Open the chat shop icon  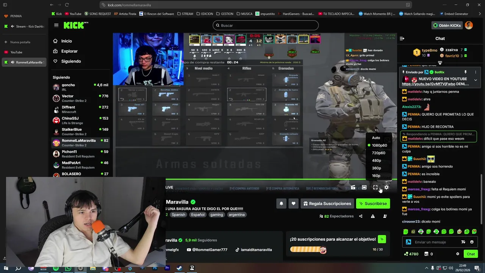[426, 254]
